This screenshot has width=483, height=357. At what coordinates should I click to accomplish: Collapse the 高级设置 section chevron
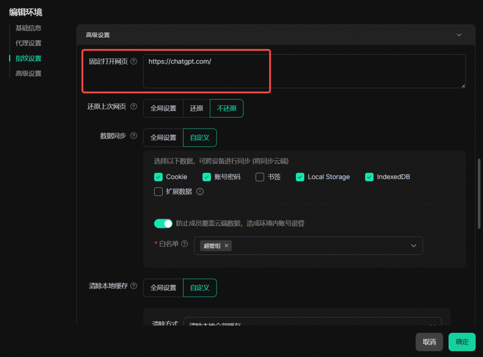coord(459,35)
